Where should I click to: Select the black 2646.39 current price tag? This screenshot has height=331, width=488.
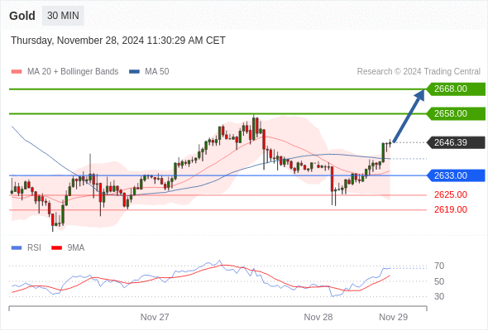456,142
